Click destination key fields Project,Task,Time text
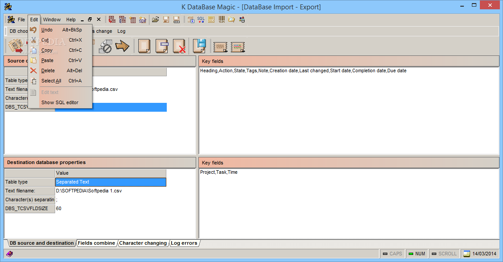Viewport: 503px width, 262px height. tap(219, 172)
